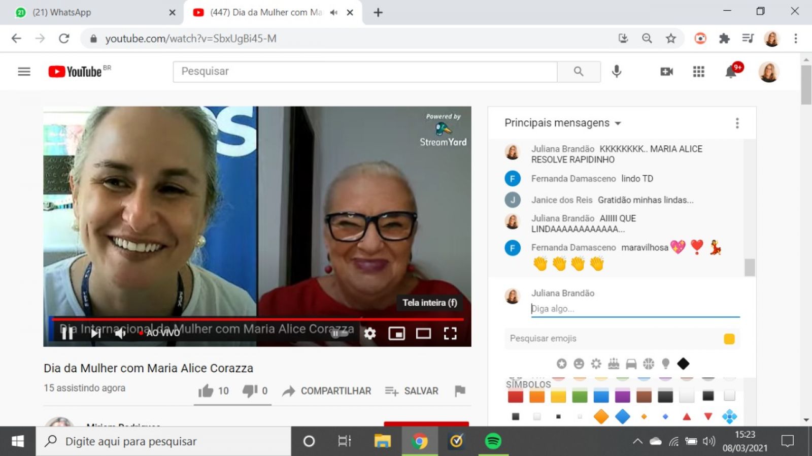Open YouTube notifications bell
This screenshot has height=456, width=812.
(x=731, y=72)
